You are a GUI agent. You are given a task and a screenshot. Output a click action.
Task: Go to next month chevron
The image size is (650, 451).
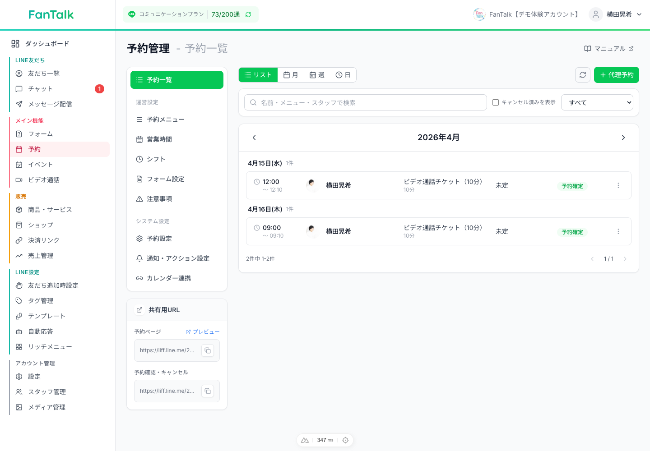(623, 138)
